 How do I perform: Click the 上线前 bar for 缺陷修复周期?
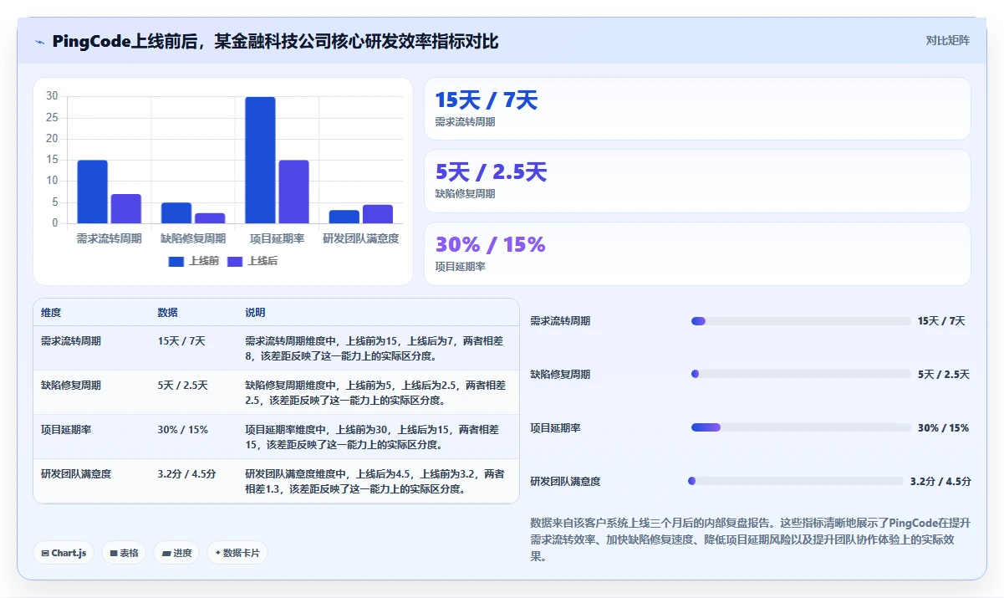(176, 212)
